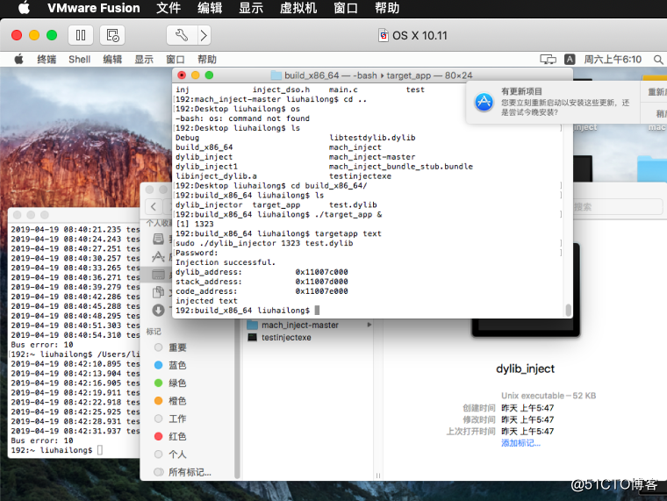Viewport: 667px width, 501px height.
Task: Click the OS X 10.11 document icon
Action: (x=384, y=35)
